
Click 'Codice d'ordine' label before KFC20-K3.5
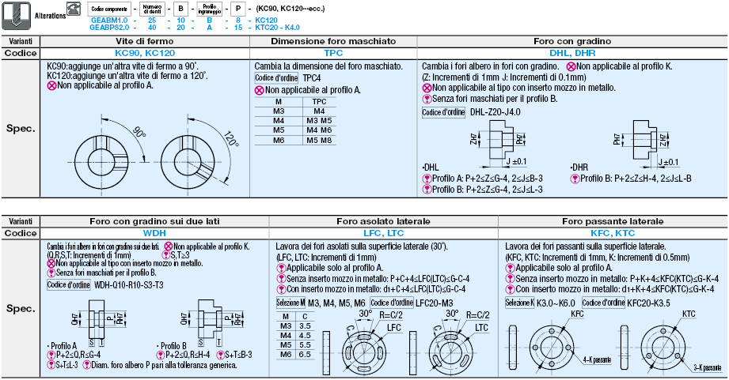(x=603, y=303)
